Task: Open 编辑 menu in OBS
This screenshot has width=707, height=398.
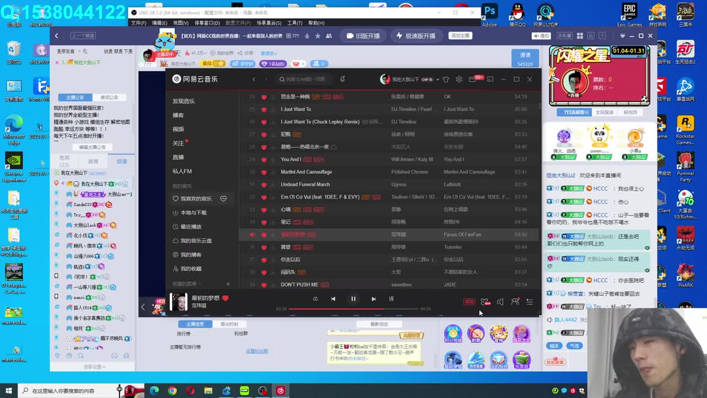Action: click(160, 23)
